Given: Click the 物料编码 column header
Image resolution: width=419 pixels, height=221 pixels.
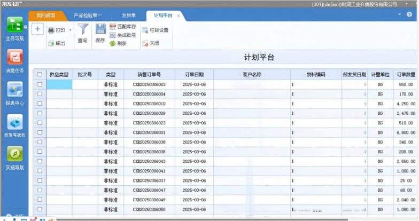Looking at the screenshot, I should point(316,75).
